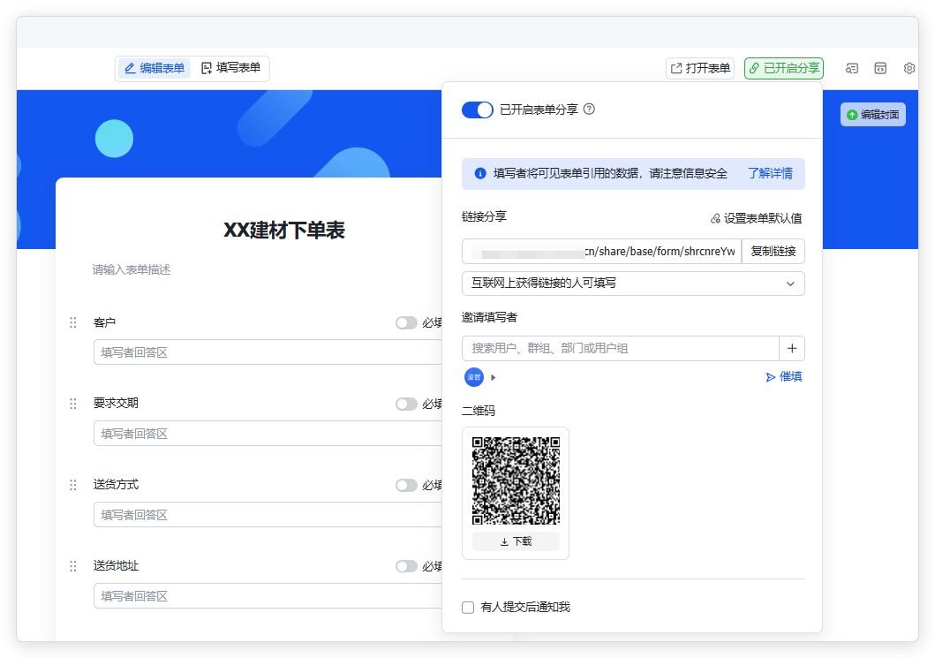Click the 送货方式 answer area
This screenshot has height=658, width=935.
click(x=268, y=515)
